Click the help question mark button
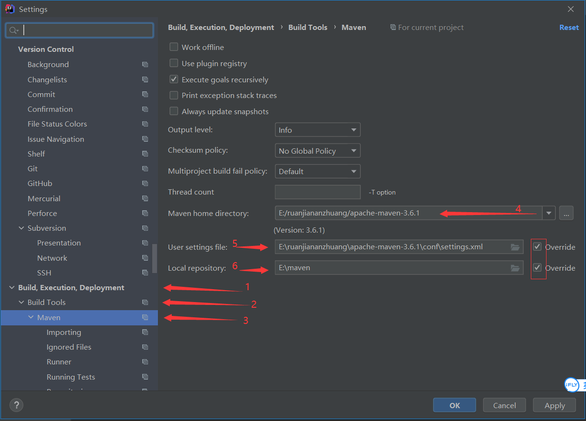586x421 pixels. coord(17,405)
